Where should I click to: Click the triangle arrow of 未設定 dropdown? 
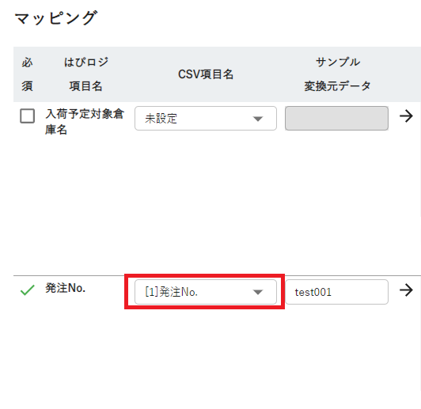click(x=258, y=119)
